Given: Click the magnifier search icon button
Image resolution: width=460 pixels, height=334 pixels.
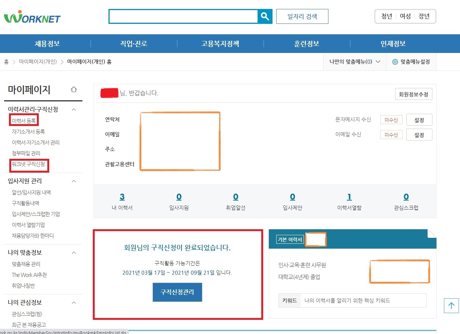Looking at the screenshot, I should (x=265, y=16).
